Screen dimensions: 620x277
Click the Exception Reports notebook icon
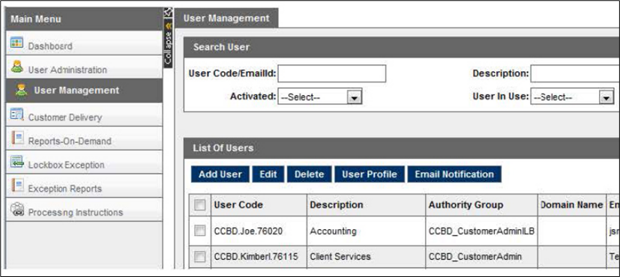(17, 185)
